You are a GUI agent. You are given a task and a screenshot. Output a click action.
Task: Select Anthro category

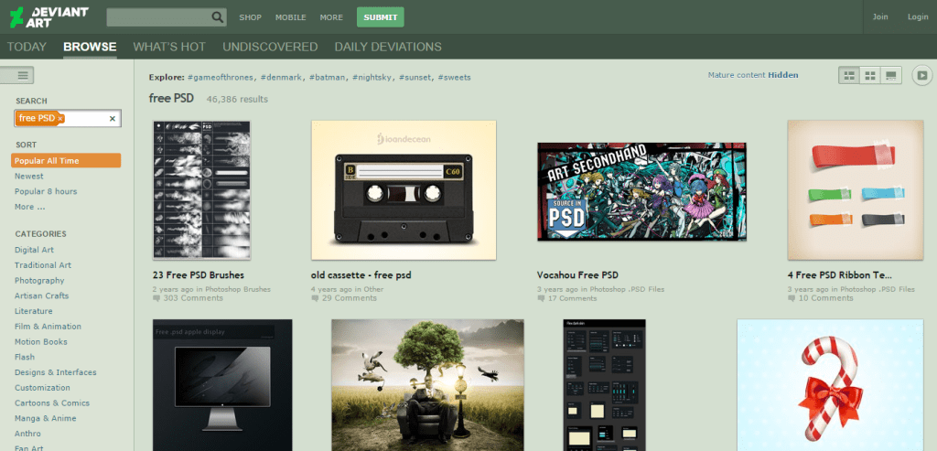tap(27, 434)
